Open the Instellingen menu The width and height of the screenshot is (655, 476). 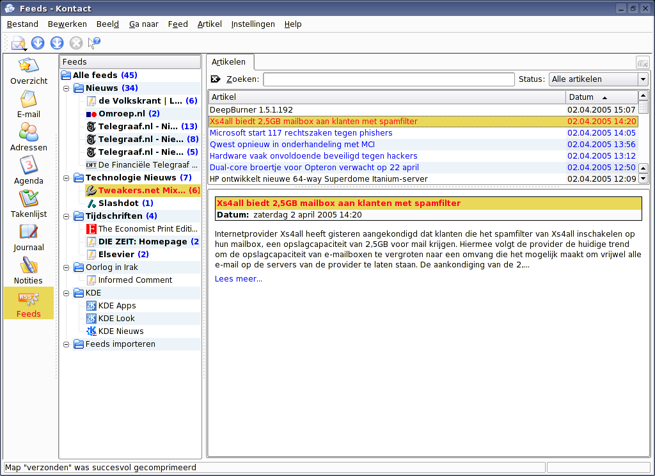pyautogui.click(x=253, y=24)
